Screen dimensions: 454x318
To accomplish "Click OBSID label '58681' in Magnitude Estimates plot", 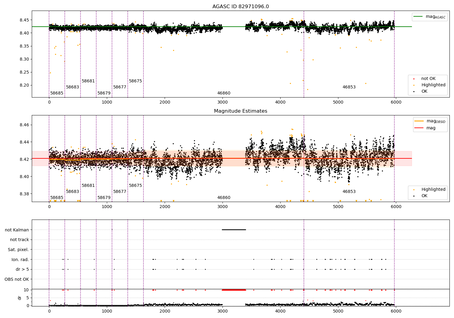I will pyautogui.click(x=88, y=186).
